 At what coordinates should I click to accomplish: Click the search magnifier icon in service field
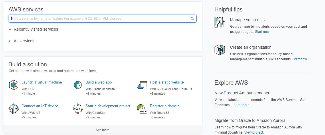click(x=192, y=19)
